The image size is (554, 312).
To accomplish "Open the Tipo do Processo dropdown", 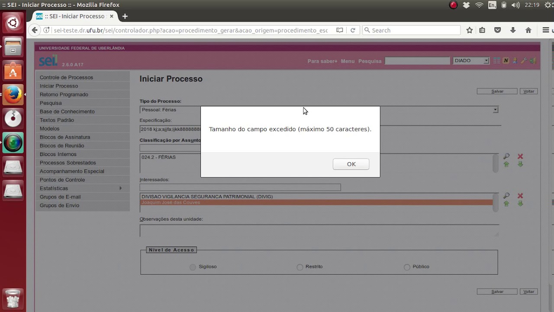I will (x=319, y=110).
